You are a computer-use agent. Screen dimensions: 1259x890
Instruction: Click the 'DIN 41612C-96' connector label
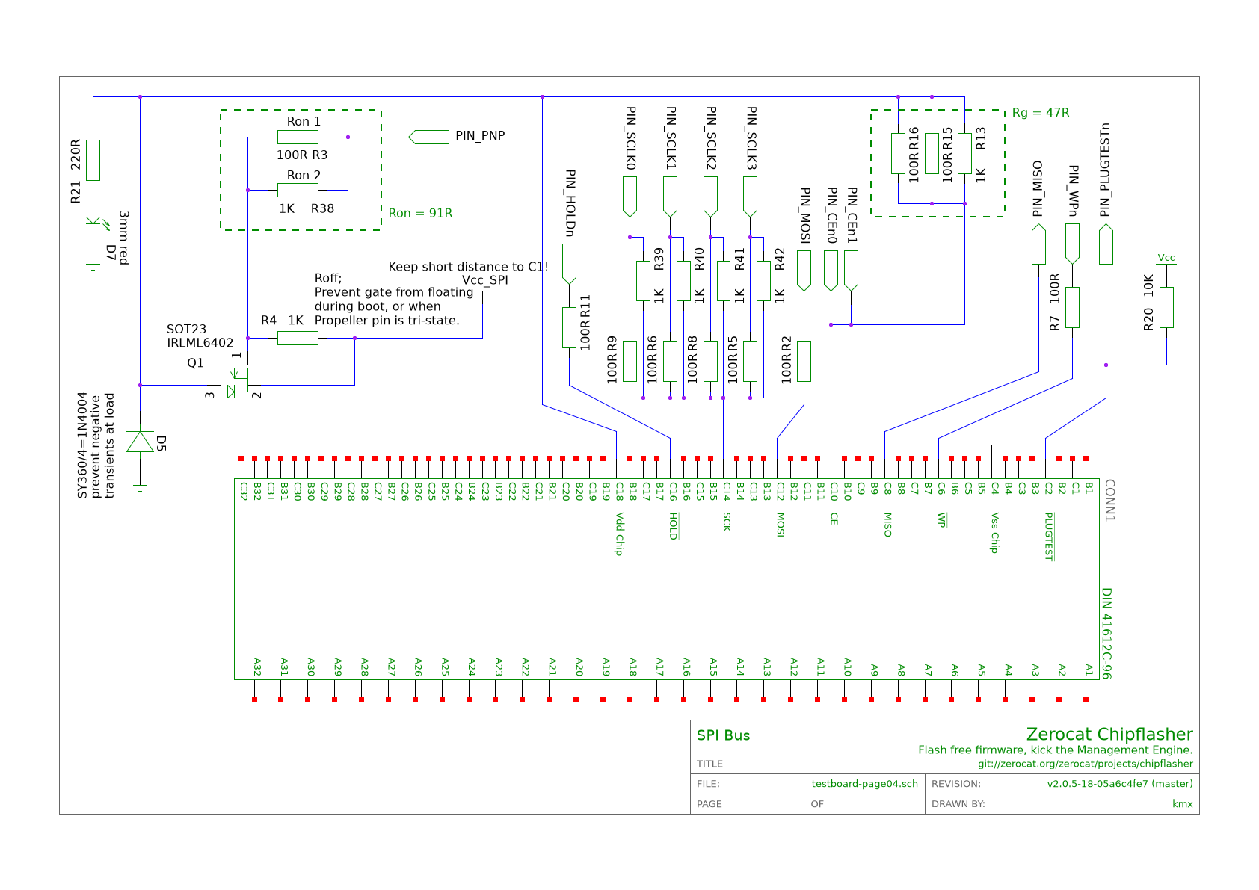1107,634
